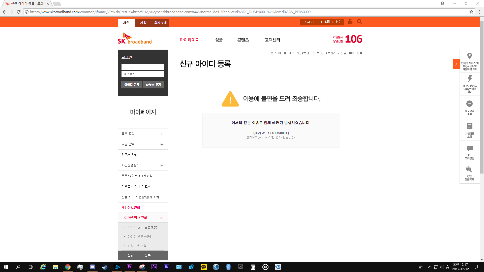Image resolution: width=484 pixels, height=272 pixels.
Task: Bookmark this page with the star icon
Action: pos(471,12)
